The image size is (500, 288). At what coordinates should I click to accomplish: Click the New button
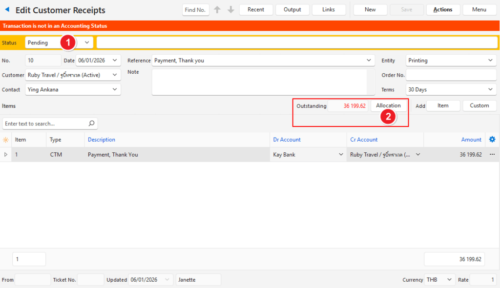point(370,10)
